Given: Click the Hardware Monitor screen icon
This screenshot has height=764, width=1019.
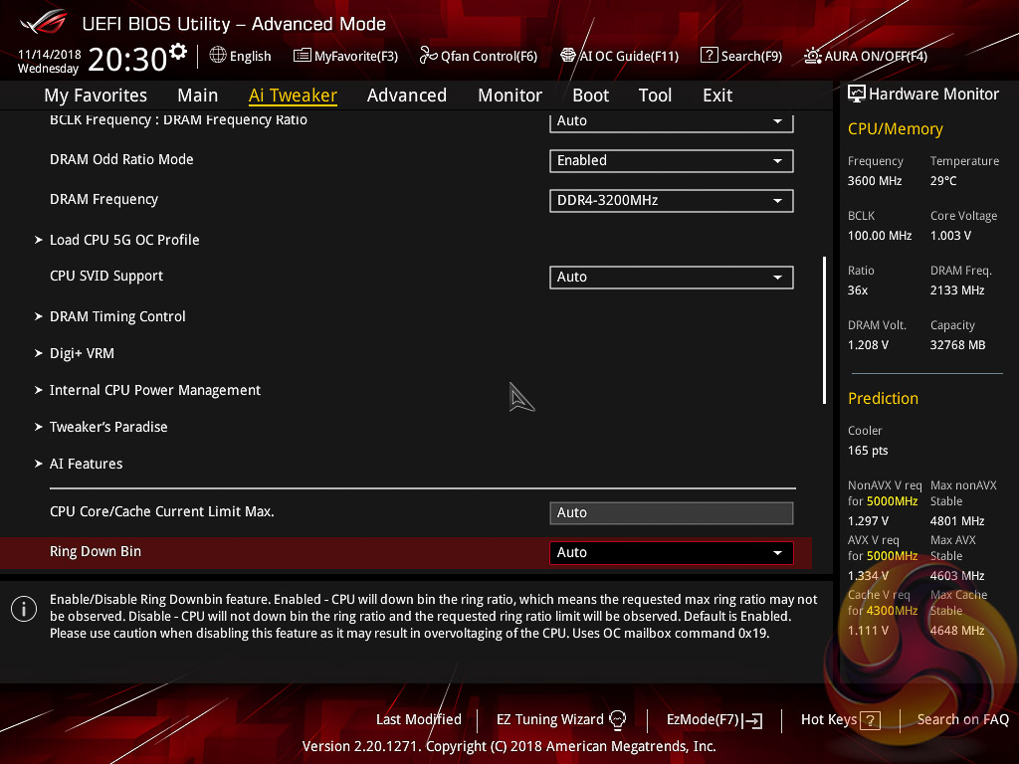Looking at the screenshot, I should [x=857, y=95].
